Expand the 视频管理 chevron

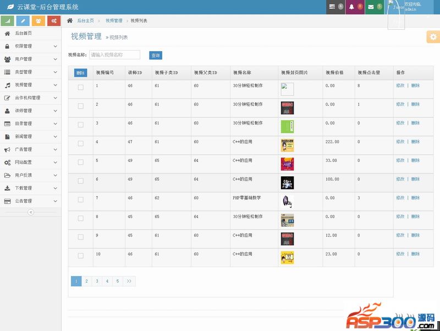[x=56, y=85]
